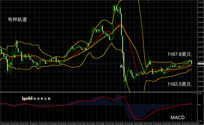The image size is (204, 125).
Task: Click the 領峰貴金屬 brand text
Action: point(42,99)
